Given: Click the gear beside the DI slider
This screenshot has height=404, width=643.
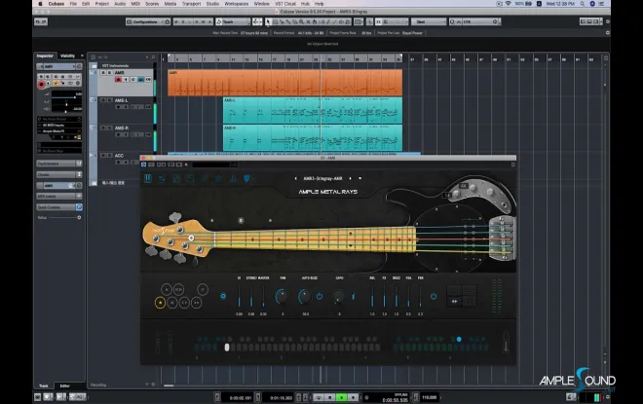Looking at the screenshot, I should 223,296.
